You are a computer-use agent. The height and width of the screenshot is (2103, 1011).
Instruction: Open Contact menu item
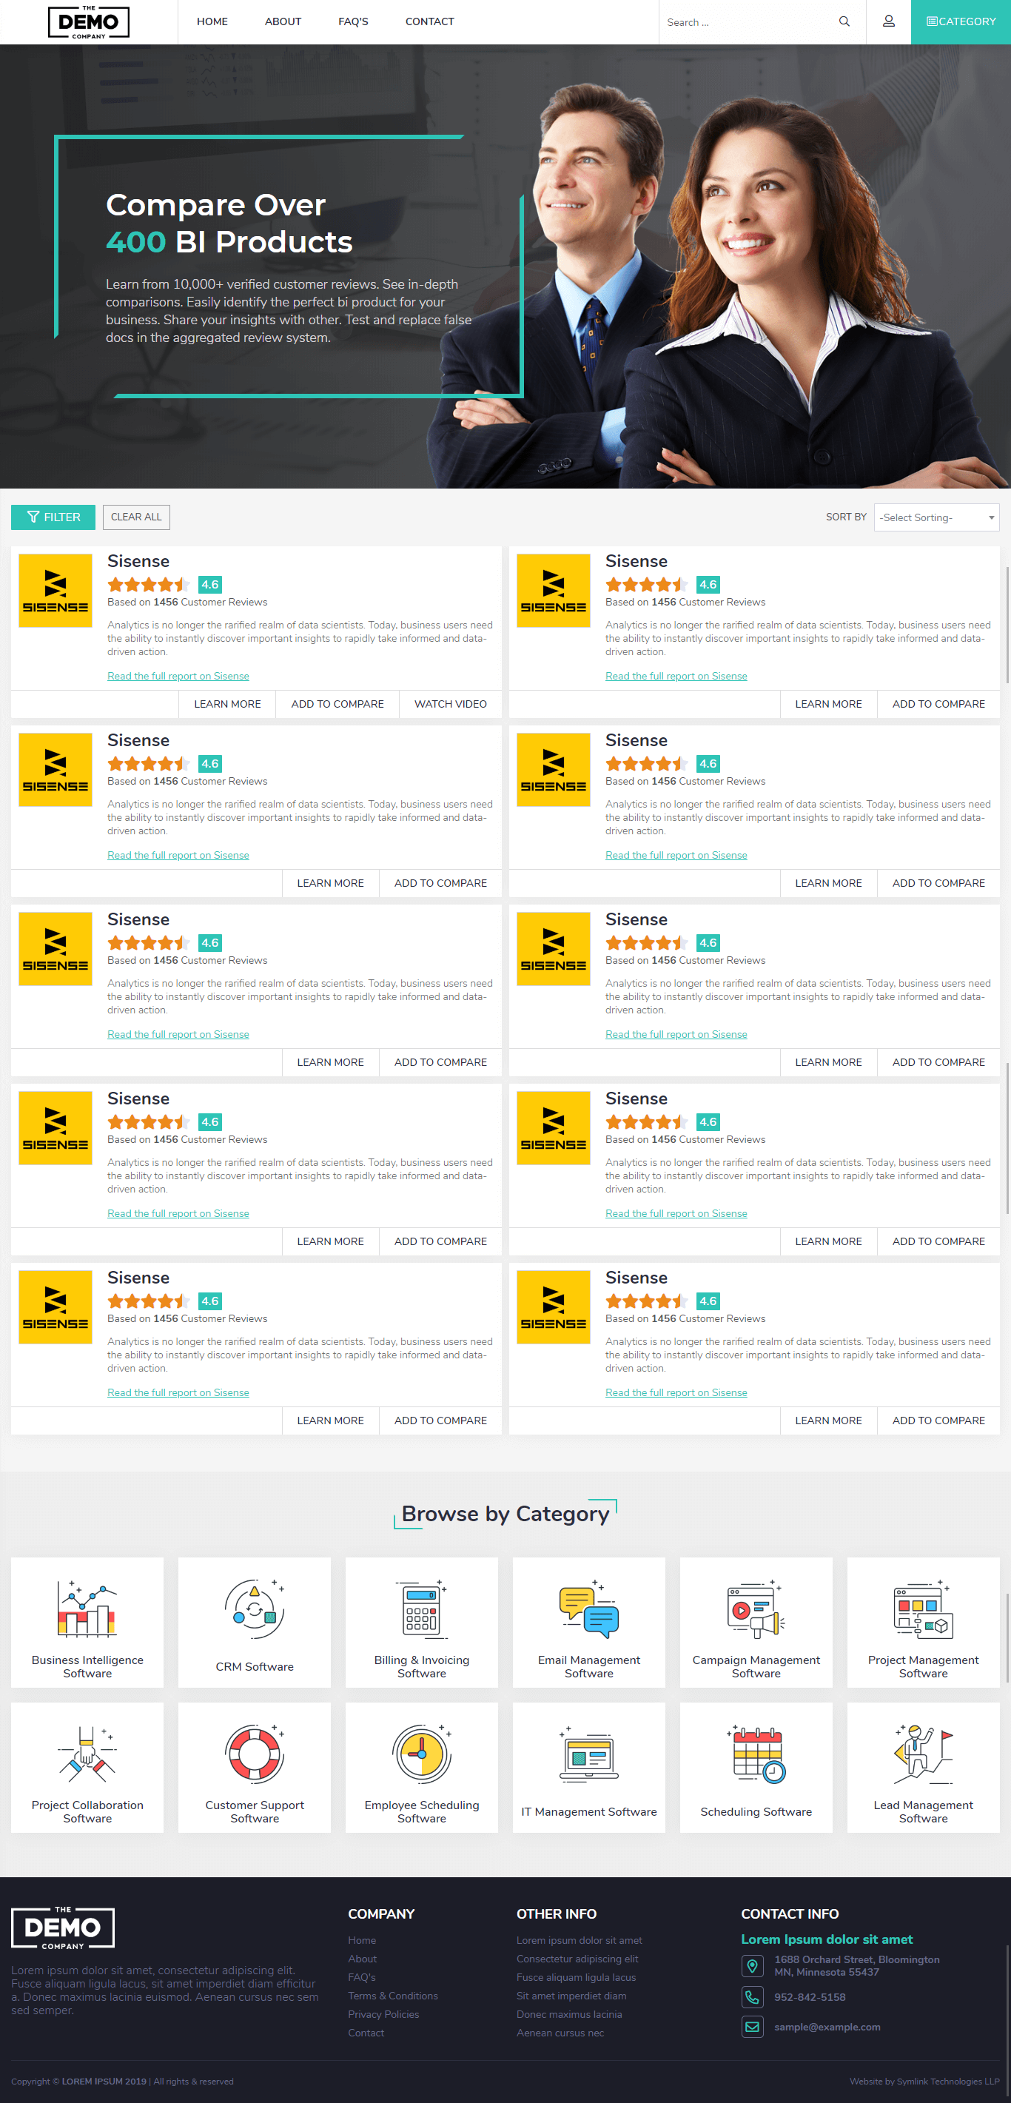click(x=430, y=22)
